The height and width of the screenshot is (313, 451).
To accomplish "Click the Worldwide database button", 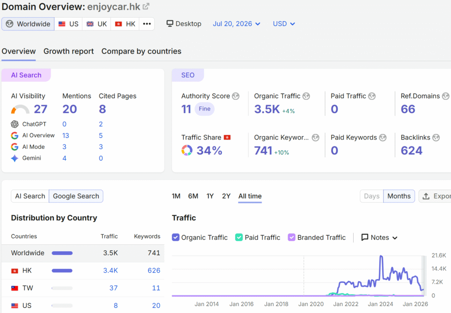I will (x=28, y=24).
